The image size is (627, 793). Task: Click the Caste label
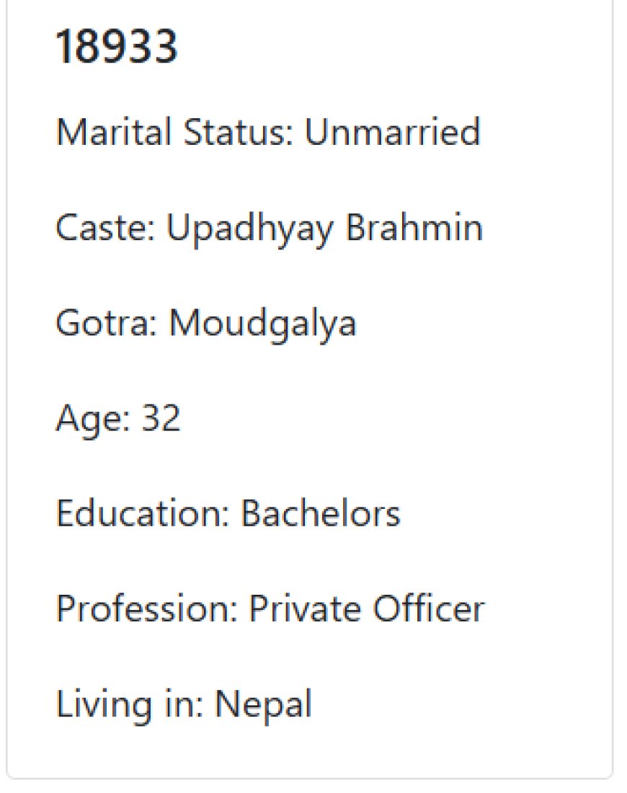[x=105, y=227]
